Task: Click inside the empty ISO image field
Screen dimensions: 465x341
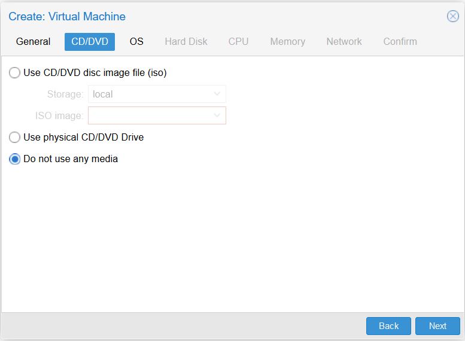Action: [151, 115]
